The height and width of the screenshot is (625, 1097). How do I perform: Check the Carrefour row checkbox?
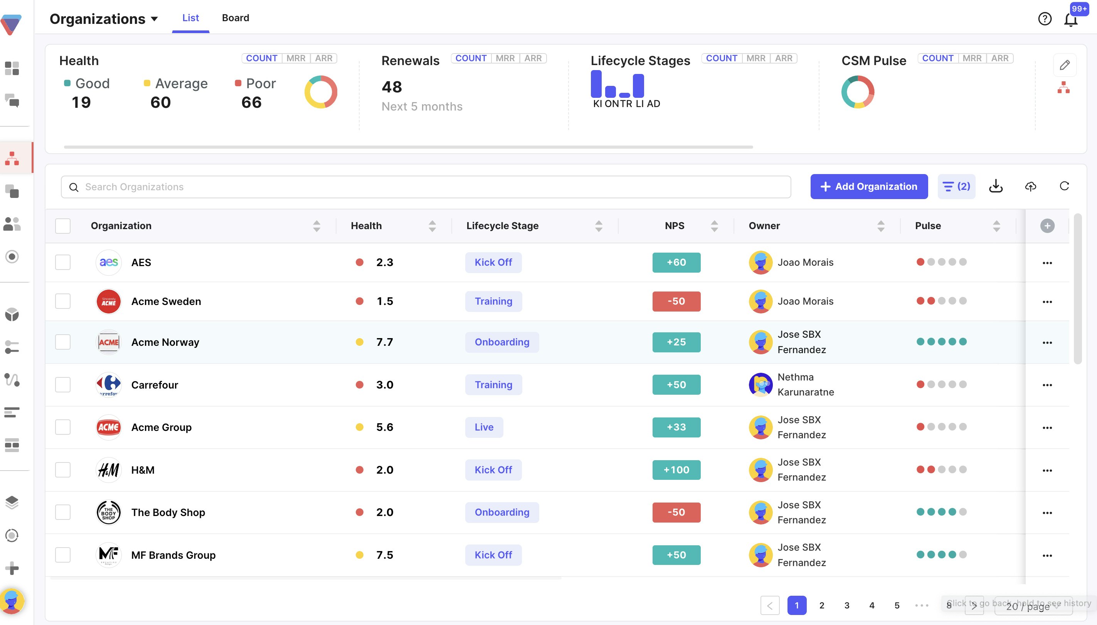[x=63, y=385]
